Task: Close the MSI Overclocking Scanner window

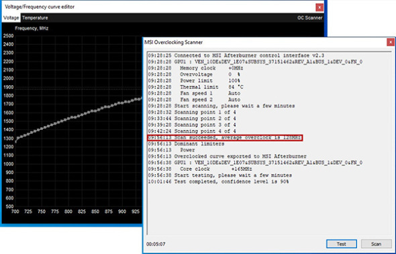Action: (391, 42)
